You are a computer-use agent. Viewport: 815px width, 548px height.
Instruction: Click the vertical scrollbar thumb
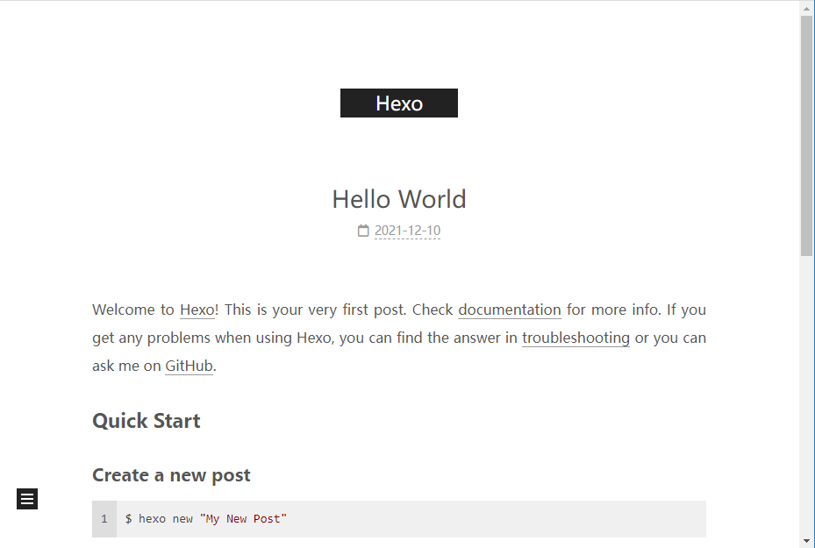click(807, 136)
